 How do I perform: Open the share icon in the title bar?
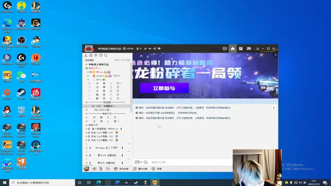pyautogui.click(x=154, y=48)
